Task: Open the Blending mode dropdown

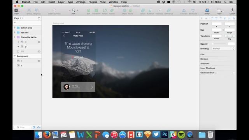Action: coord(223,49)
